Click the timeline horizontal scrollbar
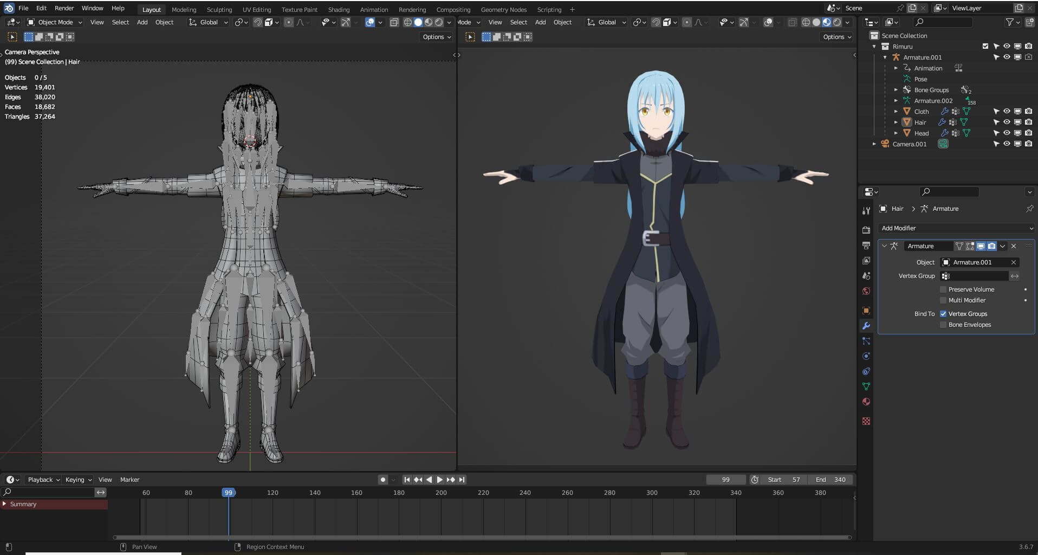This screenshot has height=555, width=1038. coord(482,538)
